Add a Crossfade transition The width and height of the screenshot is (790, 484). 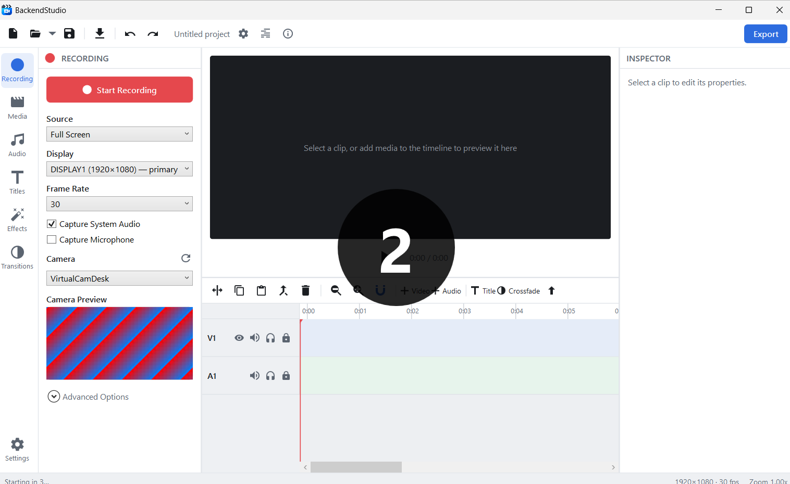click(x=519, y=290)
